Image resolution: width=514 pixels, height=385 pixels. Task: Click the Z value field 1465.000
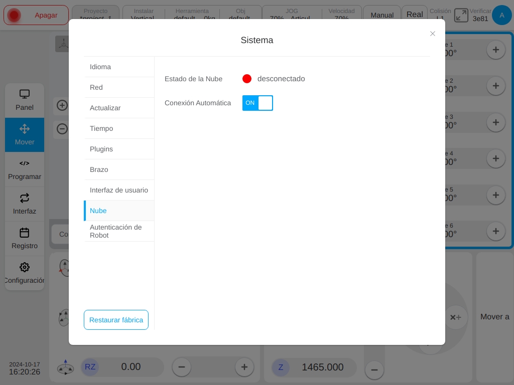(x=323, y=367)
